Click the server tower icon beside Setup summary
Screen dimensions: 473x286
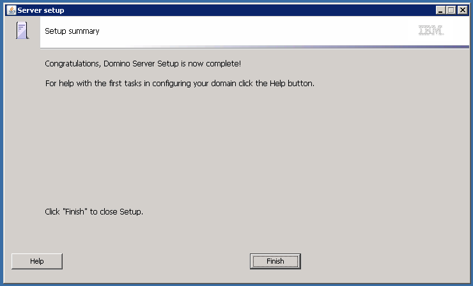click(x=22, y=30)
